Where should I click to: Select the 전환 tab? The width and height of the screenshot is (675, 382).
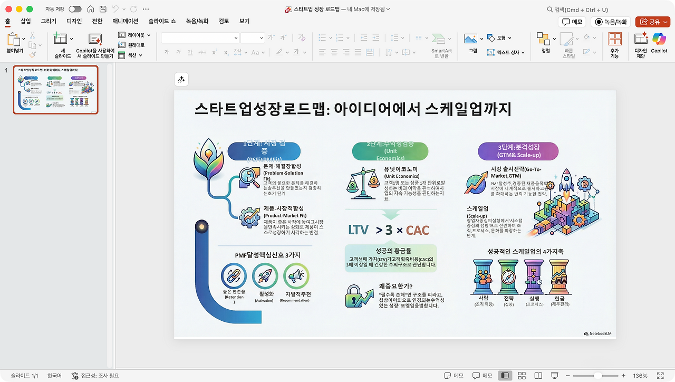coord(97,21)
